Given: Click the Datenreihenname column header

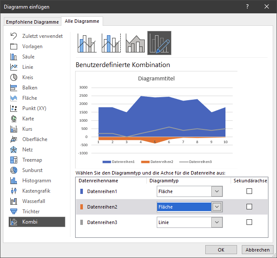Looking at the screenshot, I should tap(98, 181).
